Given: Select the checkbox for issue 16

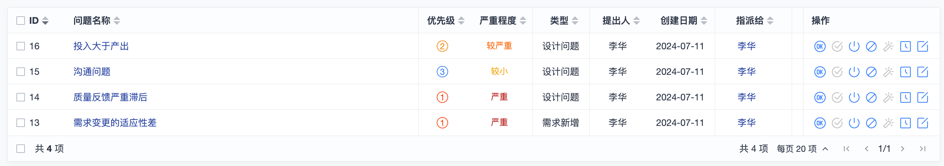Looking at the screenshot, I should coord(21,46).
